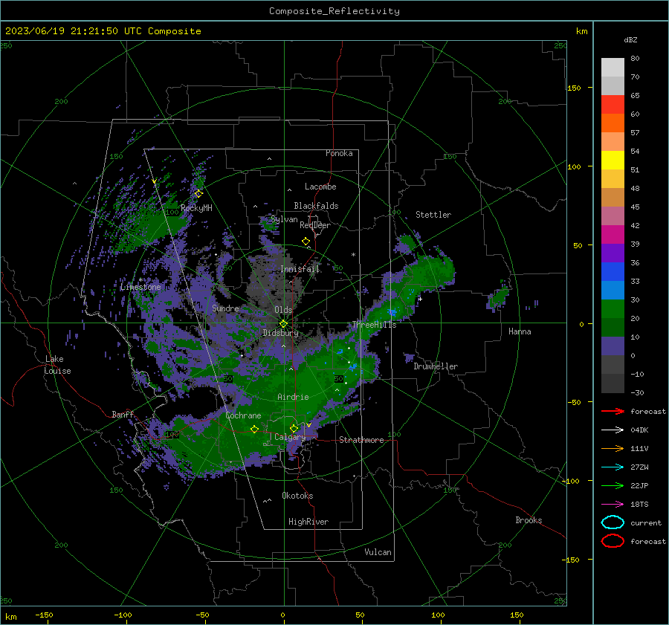Click the Airdrie city label
669x625 pixels.
click(293, 397)
